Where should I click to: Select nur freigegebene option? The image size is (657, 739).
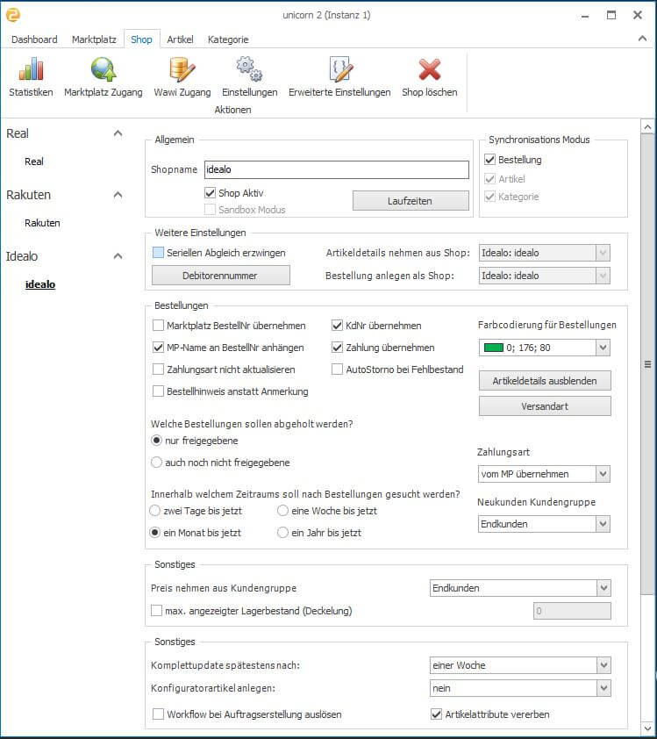point(156,441)
